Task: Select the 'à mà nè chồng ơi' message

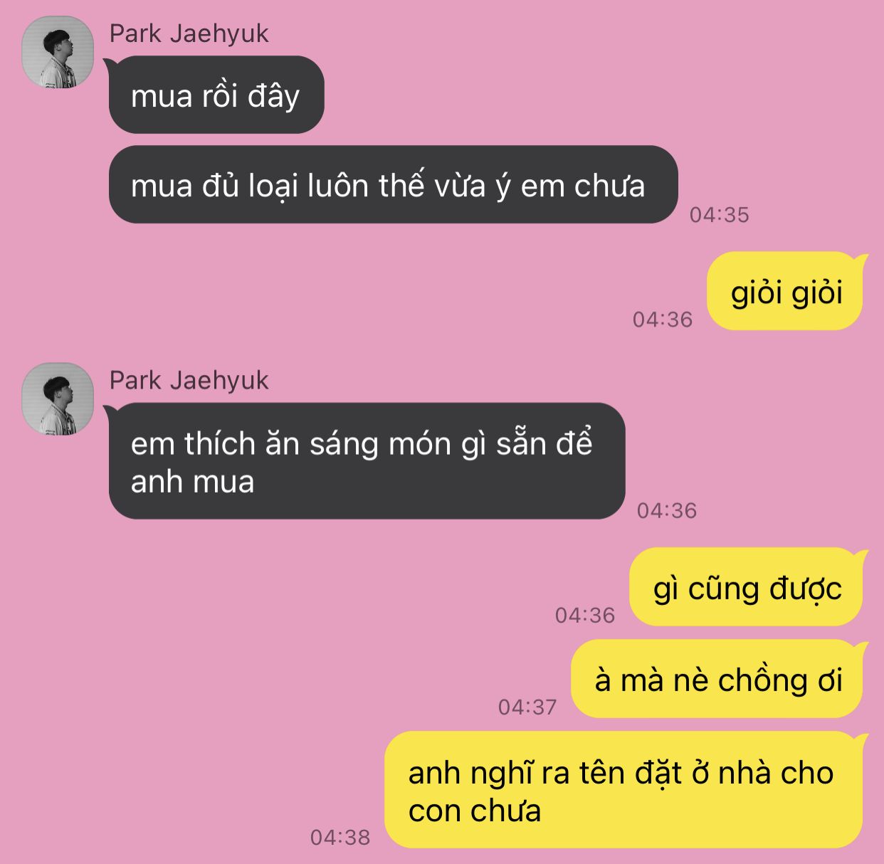Action: 717,679
